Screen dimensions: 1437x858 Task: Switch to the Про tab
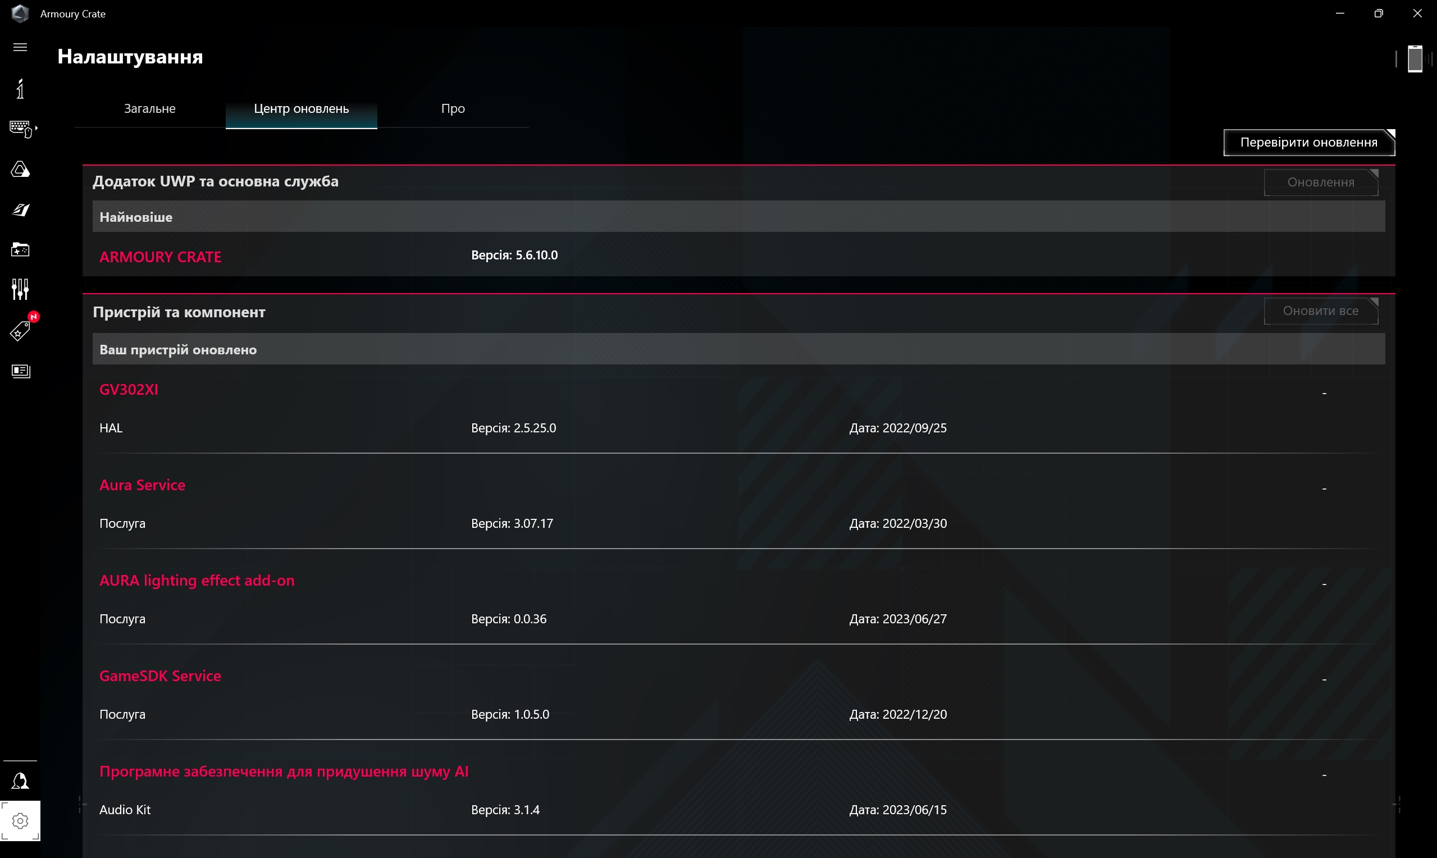click(453, 109)
